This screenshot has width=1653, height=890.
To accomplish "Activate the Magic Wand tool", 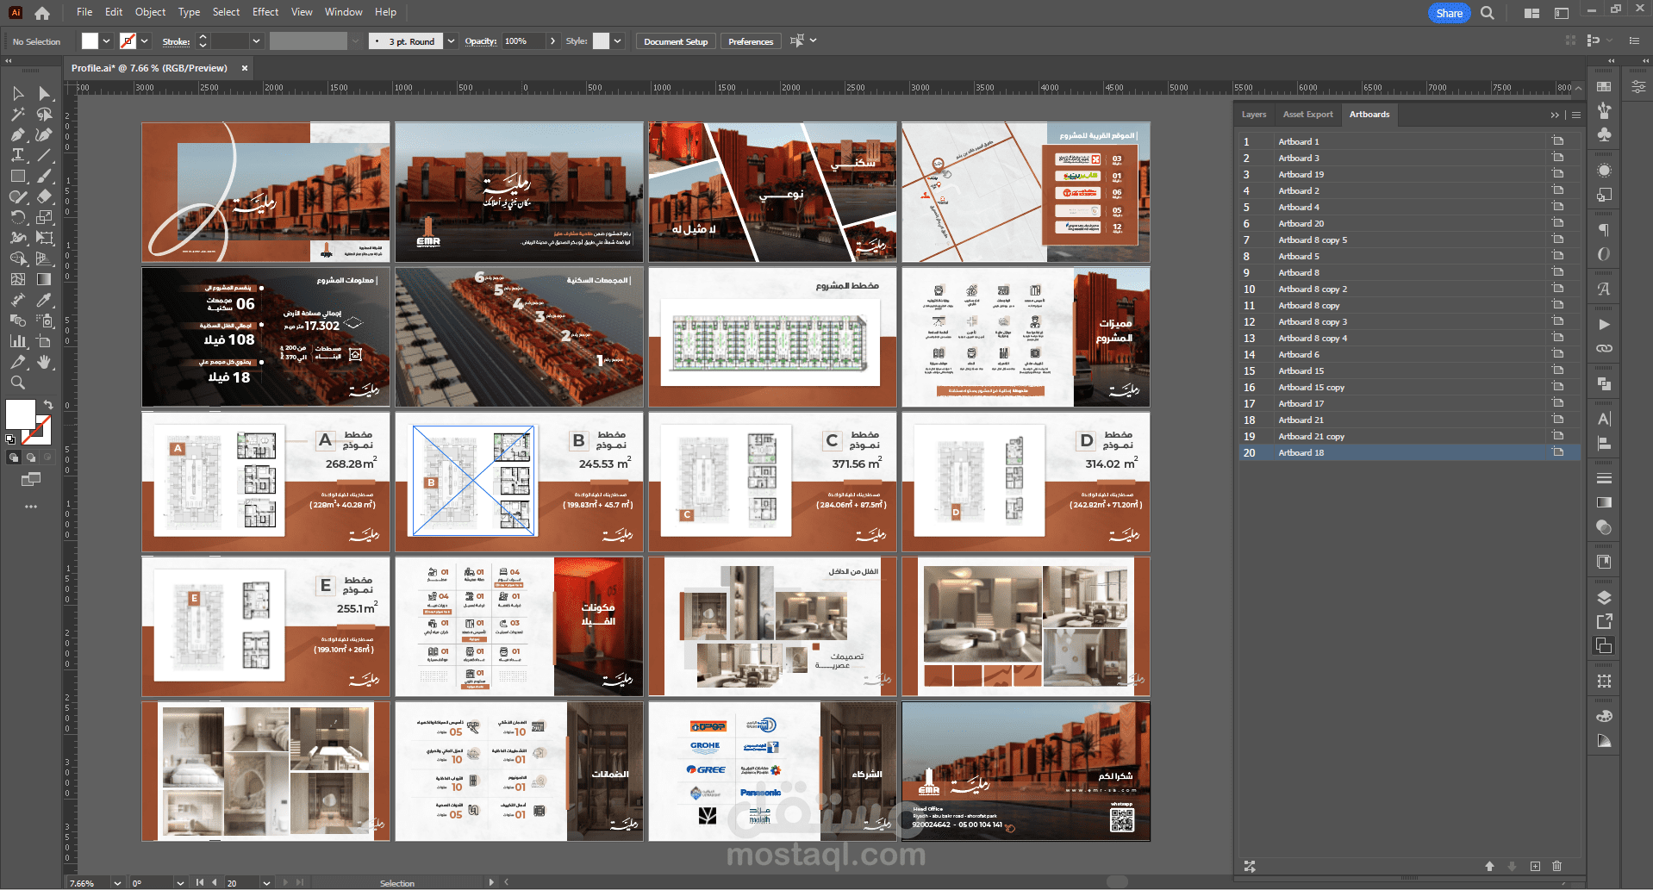I will (17, 114).
